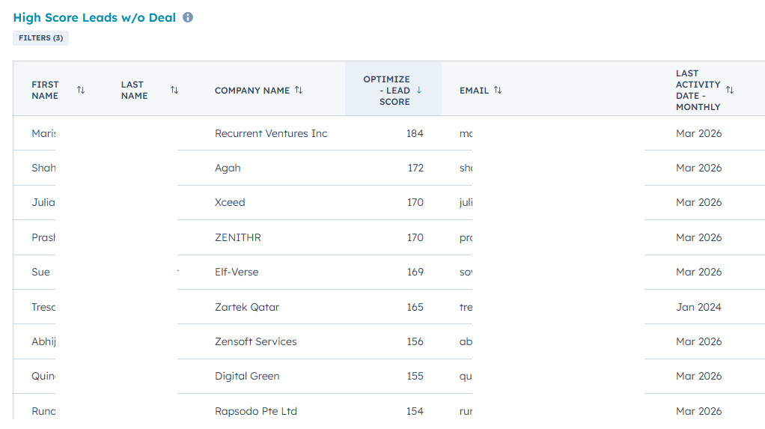This screenshot has width=765, height=429.
Task: Click the Zensoft Services company cell
Action: point(256,341)
